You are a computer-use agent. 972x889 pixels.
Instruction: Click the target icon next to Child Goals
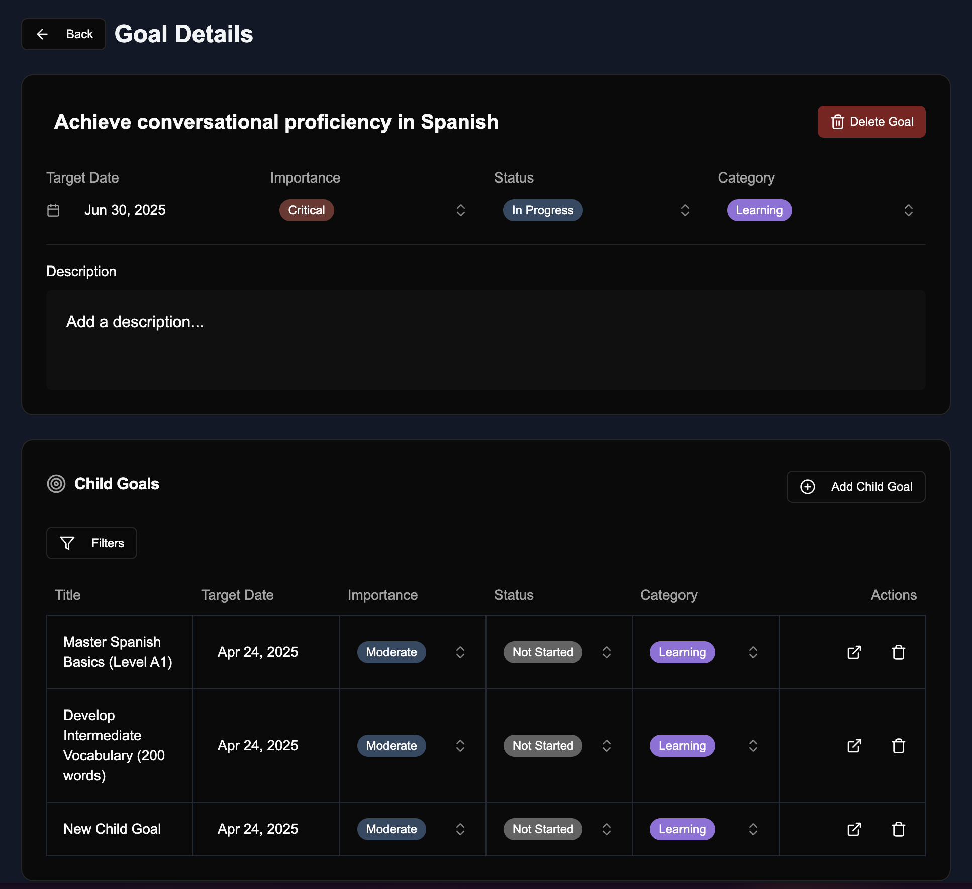click(x=56, y=484)
